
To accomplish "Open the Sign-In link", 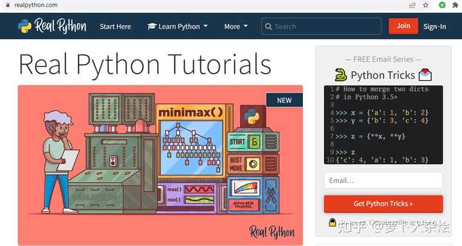I will [434, 26].
